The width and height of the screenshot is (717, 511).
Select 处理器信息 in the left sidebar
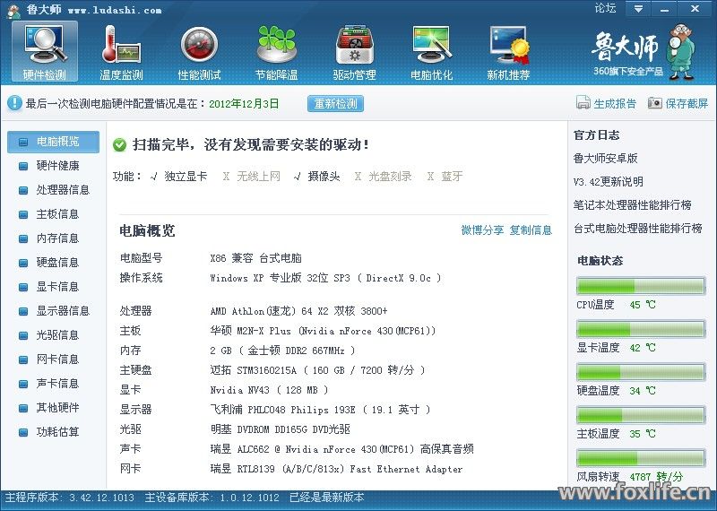(x=63, y=190)
